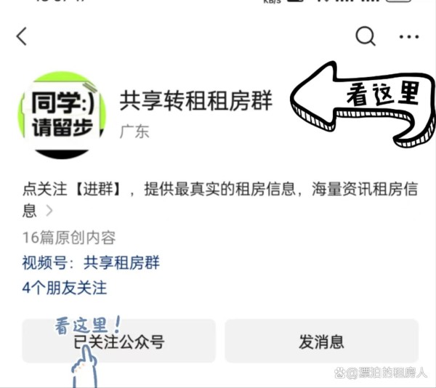Toggle the 已关注公众号 follow button
The image size is (436, 388).
tap(118, 341)
